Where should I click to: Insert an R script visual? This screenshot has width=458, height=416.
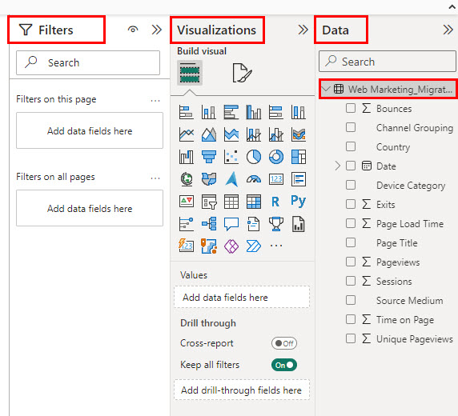tap(276, 202)
